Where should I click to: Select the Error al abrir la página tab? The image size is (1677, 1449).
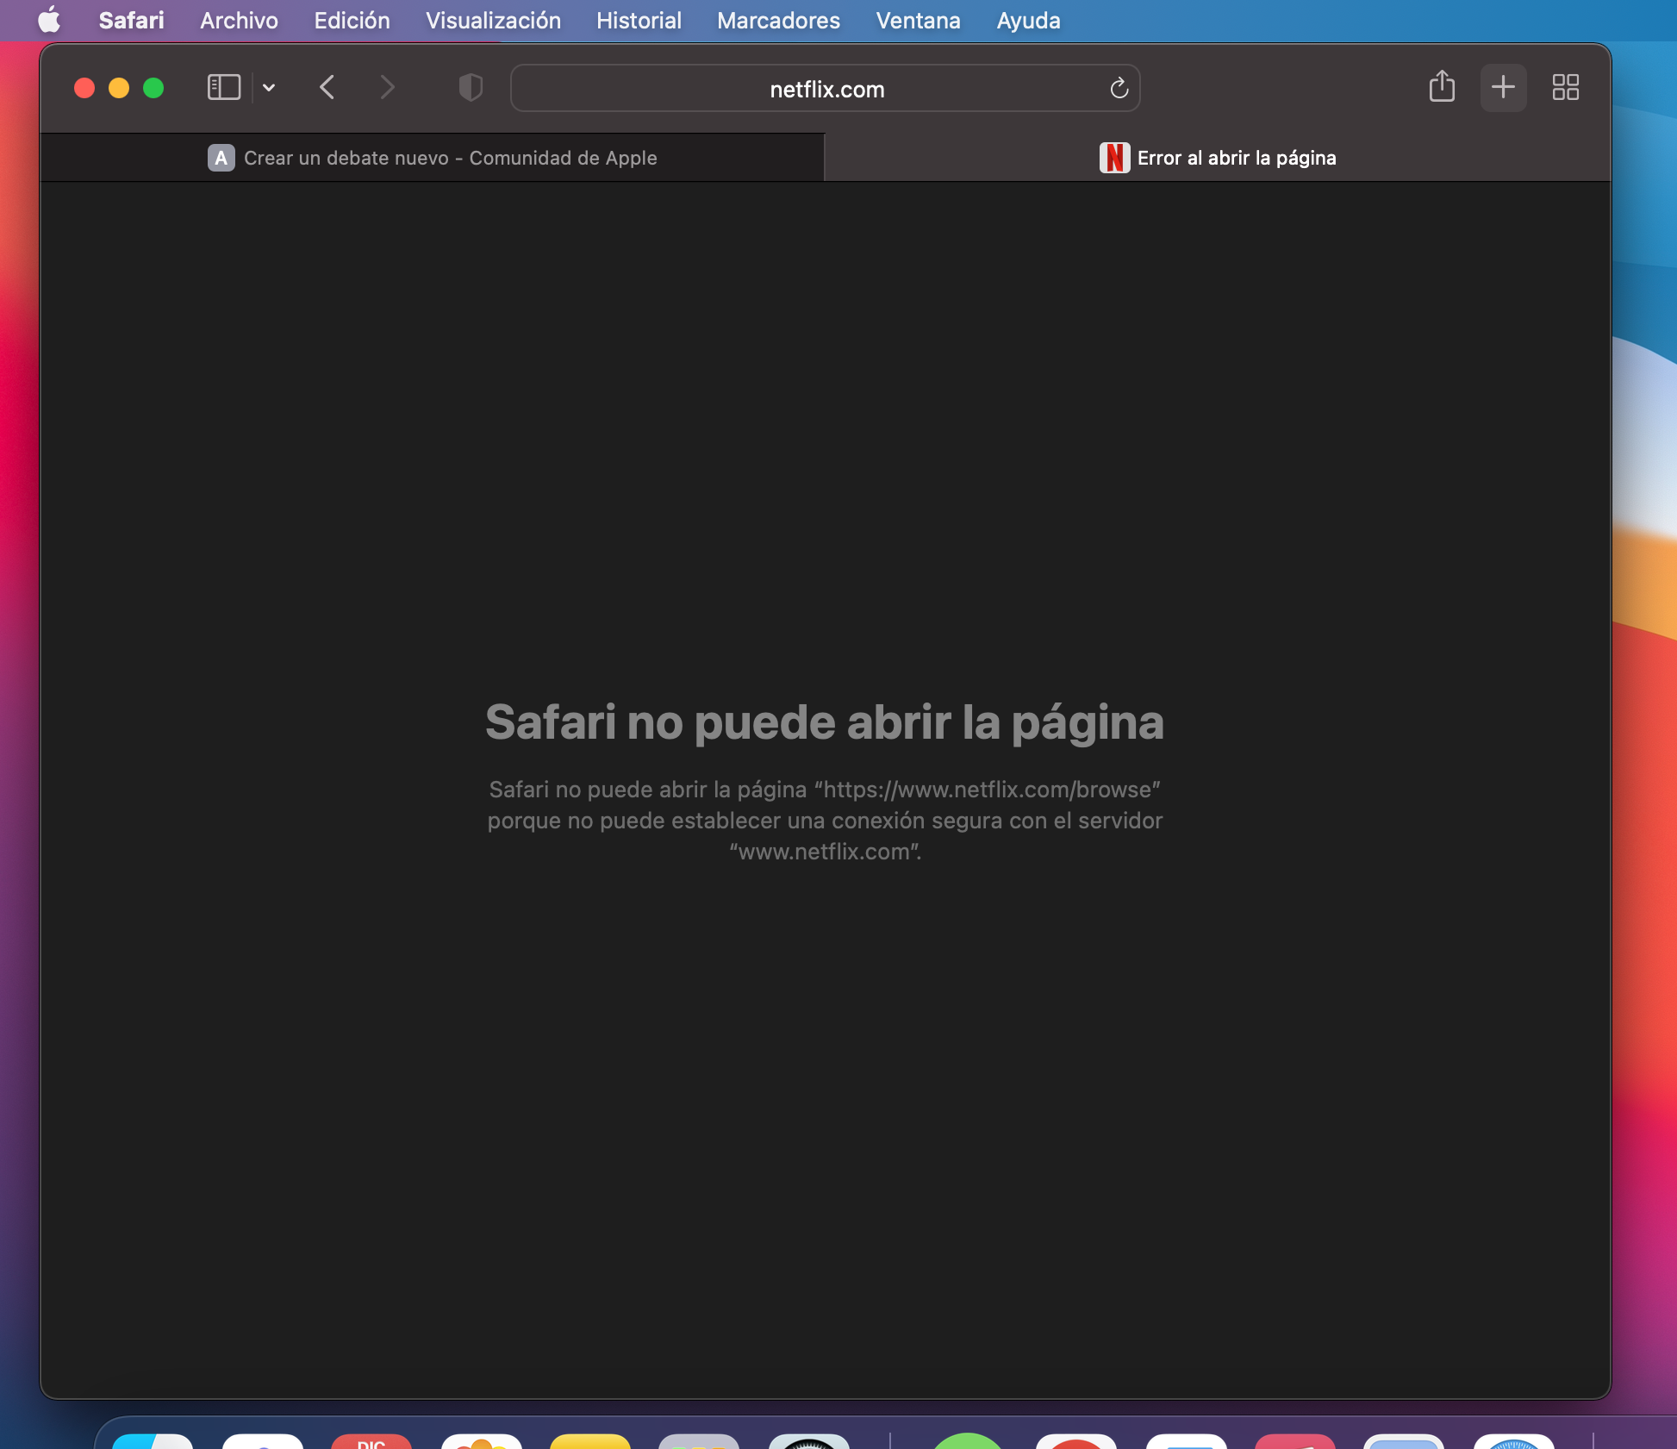pos(1218,158)
